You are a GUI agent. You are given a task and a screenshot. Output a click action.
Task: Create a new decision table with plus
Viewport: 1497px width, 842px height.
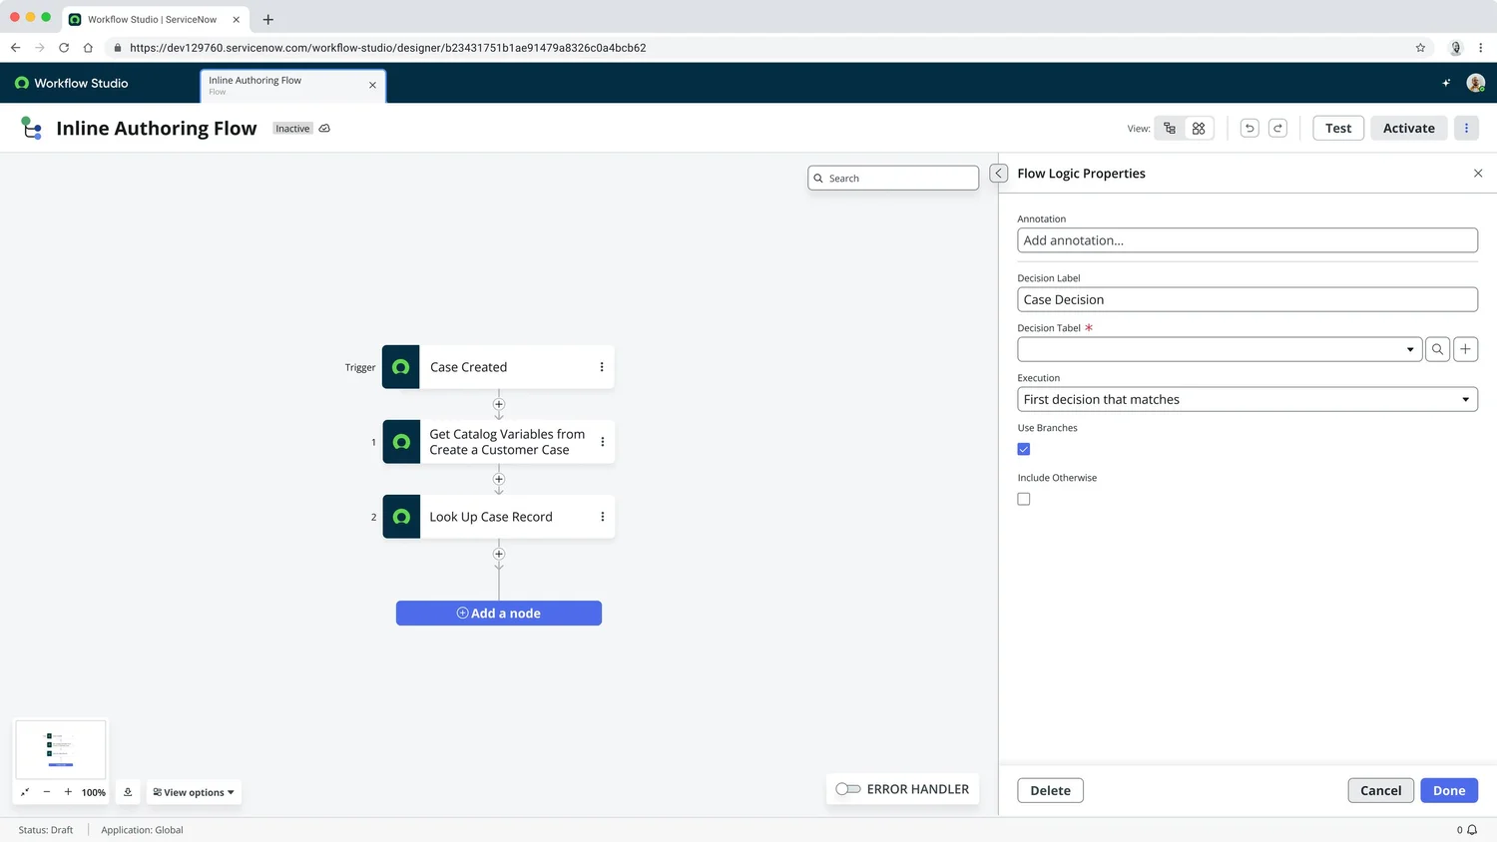pyautogui.click(x=1465, y=349)
